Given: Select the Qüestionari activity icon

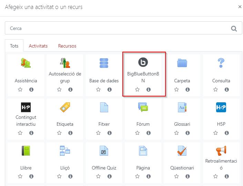Looking at the screenshot, I should (x=182, y=151).
